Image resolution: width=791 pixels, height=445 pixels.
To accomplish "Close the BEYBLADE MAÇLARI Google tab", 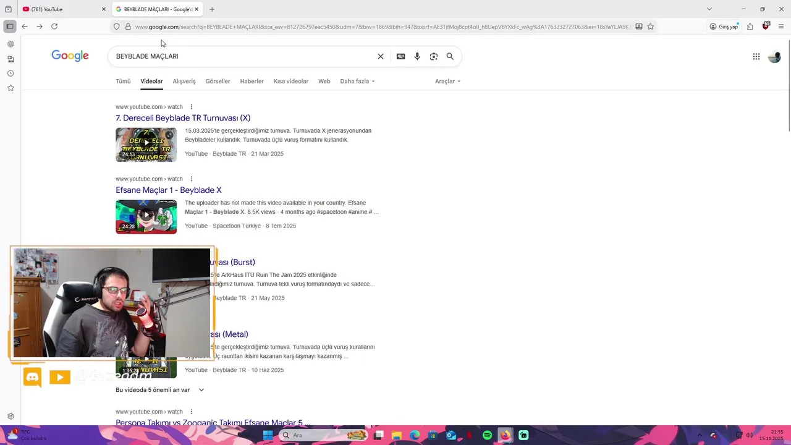I will (x=197, y=9).
